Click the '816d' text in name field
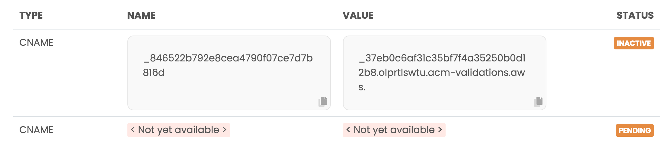 (x=154, y=73)
